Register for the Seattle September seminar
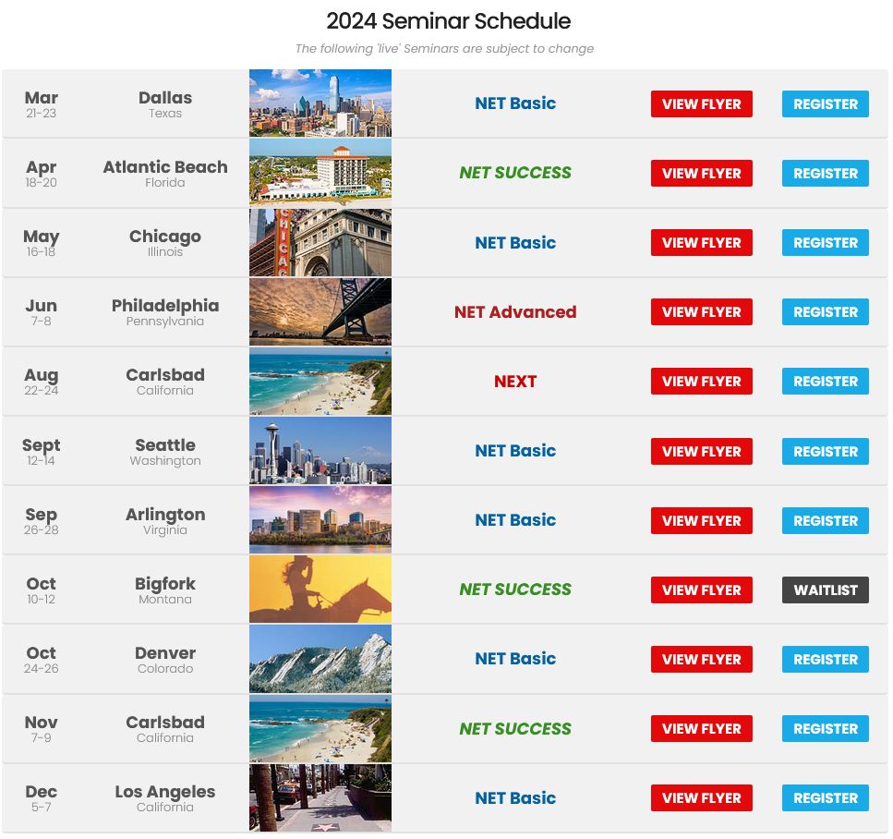Viewport: 893px width, 839px height. (x=826, y=452)
